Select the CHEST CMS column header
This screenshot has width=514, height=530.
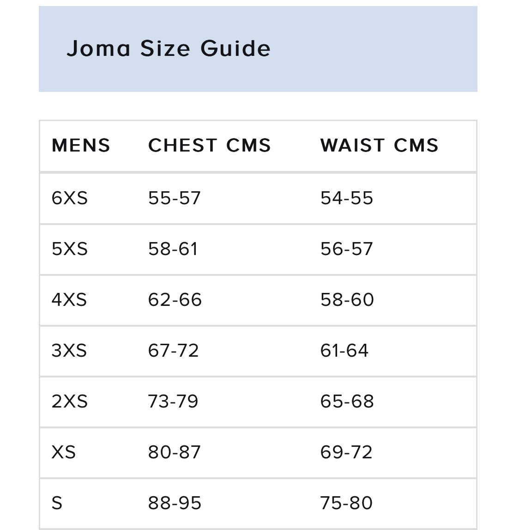(209, 146)
